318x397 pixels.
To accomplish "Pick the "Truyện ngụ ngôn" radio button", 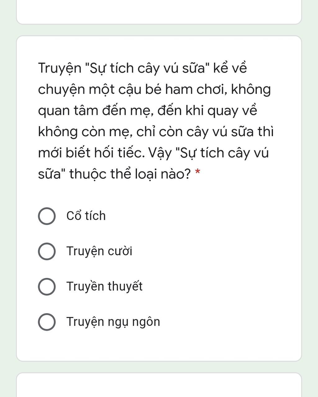I will click(x=47, y=322).
